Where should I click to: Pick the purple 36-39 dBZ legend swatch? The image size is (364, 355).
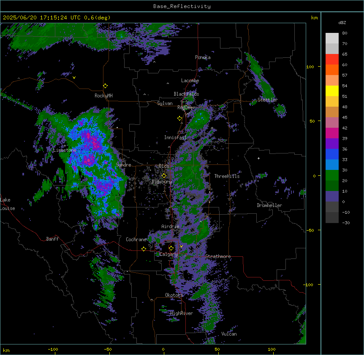tap(332, 144)
